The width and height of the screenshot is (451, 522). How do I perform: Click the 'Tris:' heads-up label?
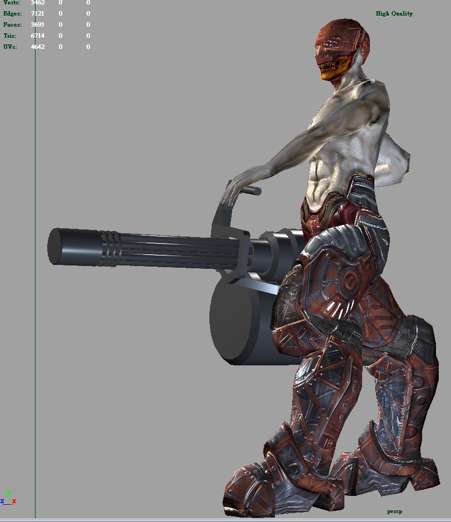coord(10,36)
